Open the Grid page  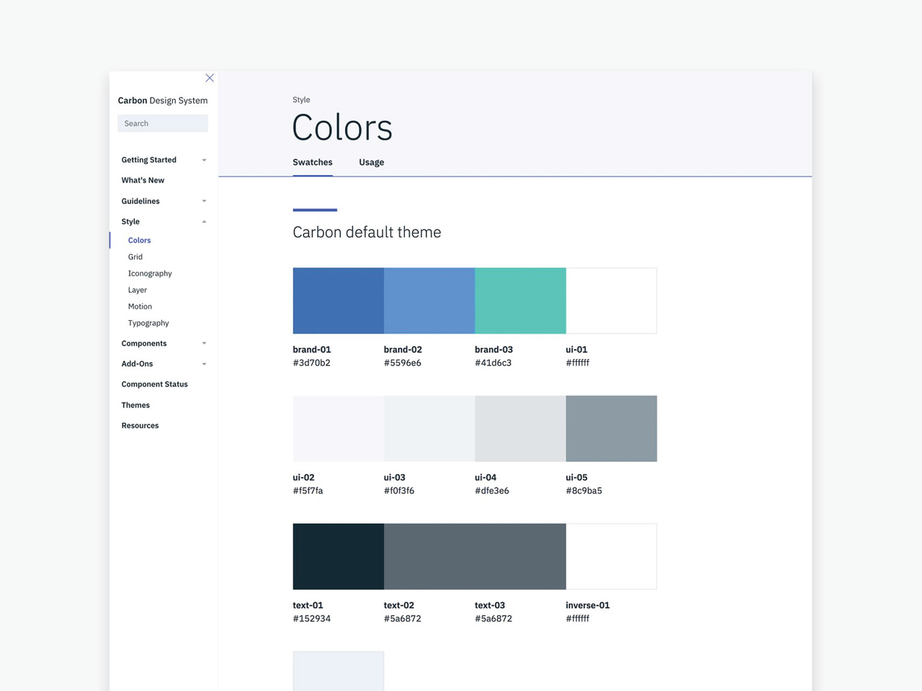pyautogui.click(x=135, y=257)
